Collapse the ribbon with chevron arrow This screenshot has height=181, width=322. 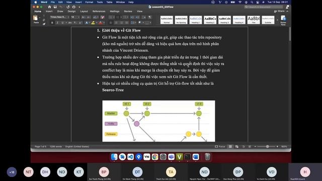[287, 11]
